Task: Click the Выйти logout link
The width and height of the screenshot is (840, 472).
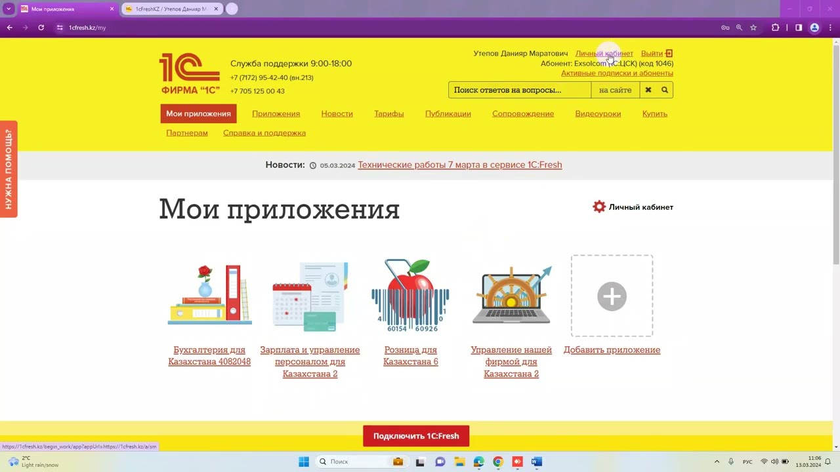Action: (652, 53)
